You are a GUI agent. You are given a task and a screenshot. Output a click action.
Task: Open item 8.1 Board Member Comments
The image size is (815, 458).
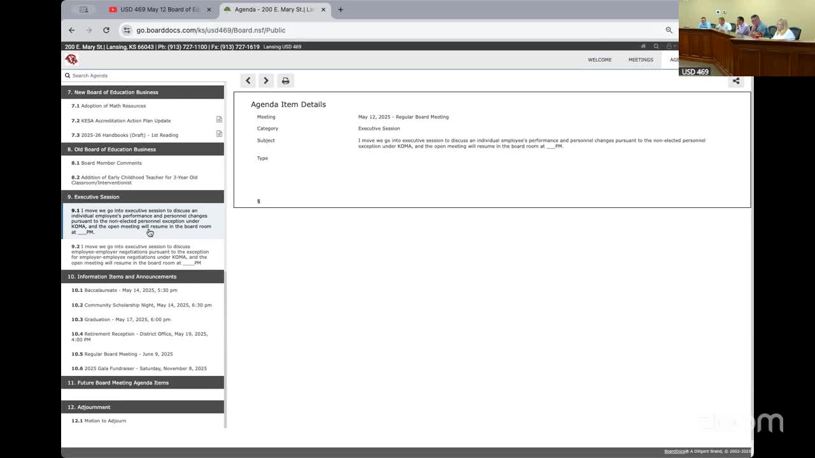tap(106, 163)
